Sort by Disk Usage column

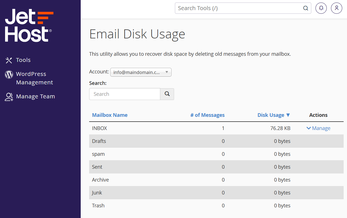point(274,115)
